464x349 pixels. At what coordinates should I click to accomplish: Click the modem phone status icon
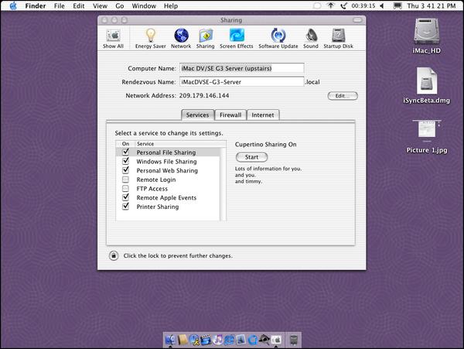343,5
